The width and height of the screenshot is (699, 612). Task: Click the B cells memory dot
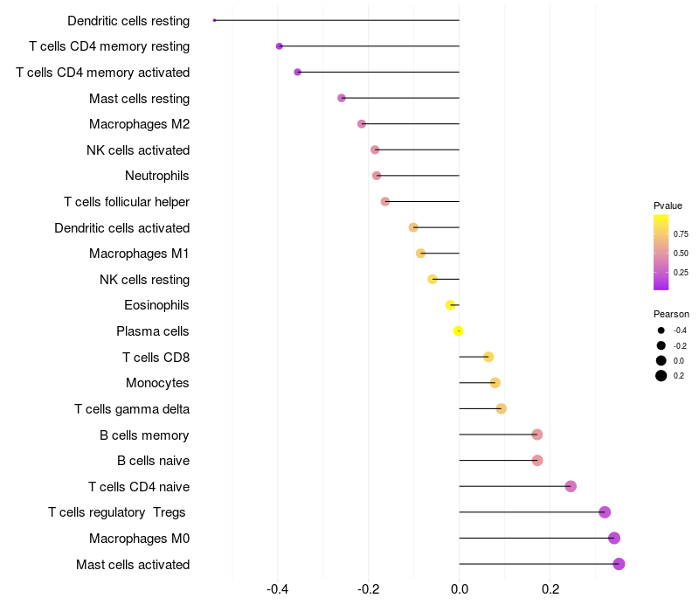(x=537, y=435)
